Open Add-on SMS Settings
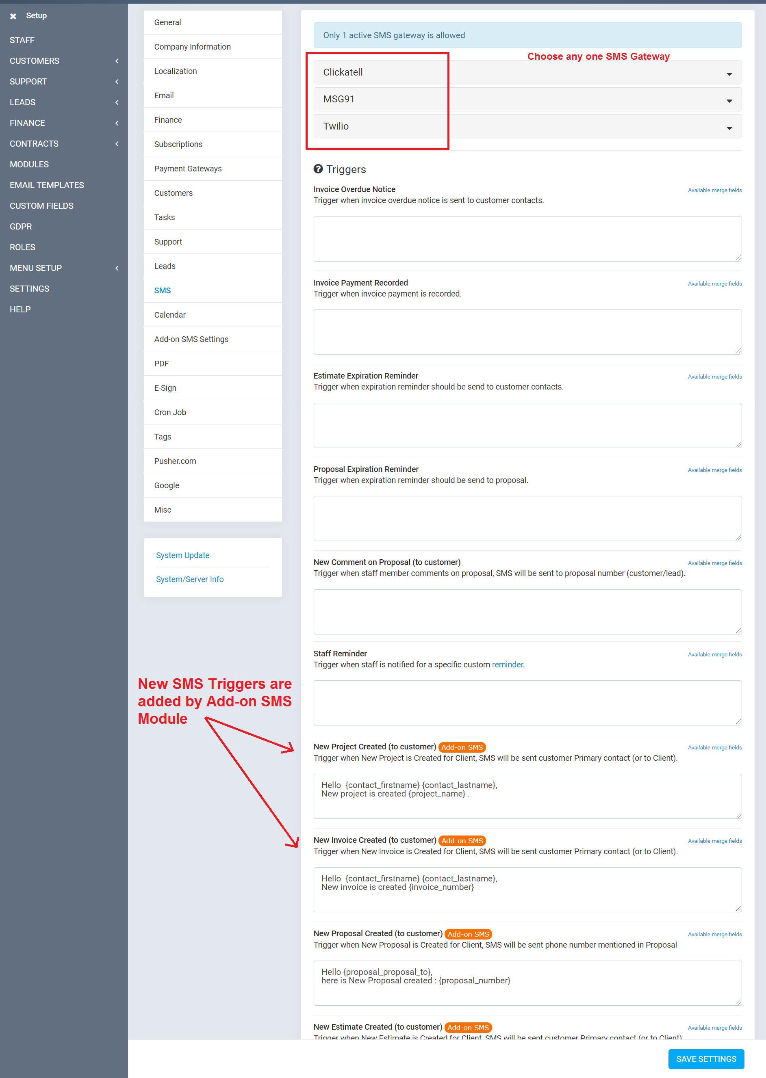Image resolution: width=766 pixels, height=1078 pixels. (213, 340)
